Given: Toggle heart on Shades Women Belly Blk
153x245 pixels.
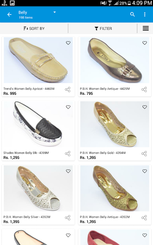Looking at the screenshot, I should point(68,107).
